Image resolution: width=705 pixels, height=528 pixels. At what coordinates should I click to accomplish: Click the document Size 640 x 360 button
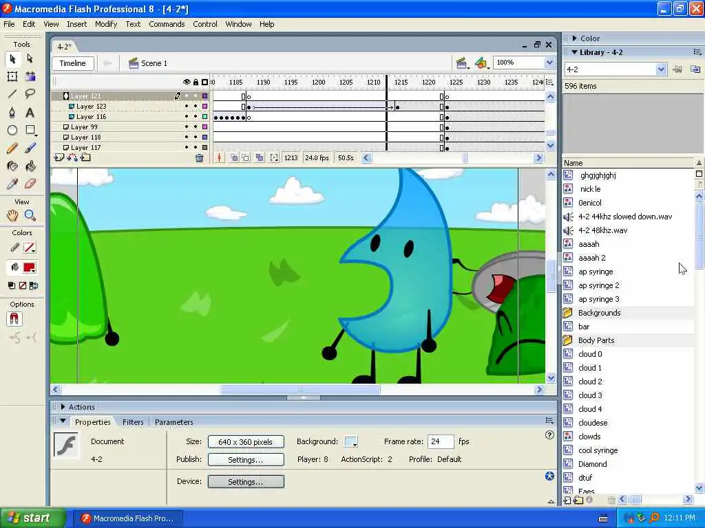tap(246, 442)
